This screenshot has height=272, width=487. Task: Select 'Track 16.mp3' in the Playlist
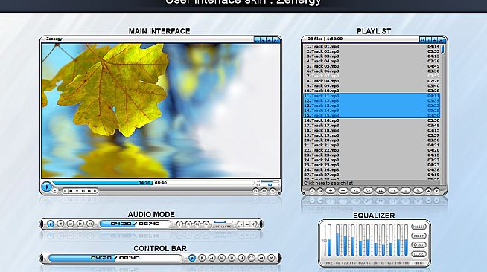(x=372, y=120)
